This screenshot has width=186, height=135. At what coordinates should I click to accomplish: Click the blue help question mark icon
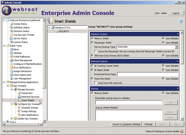pyautogui.click(x=180, y=21)
